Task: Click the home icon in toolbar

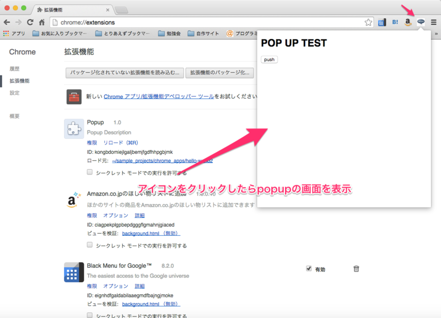Action: (x=42, y=23)
